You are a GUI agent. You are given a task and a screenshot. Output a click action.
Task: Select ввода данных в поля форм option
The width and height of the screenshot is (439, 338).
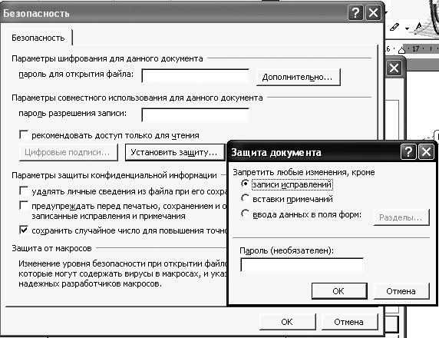(245, 214)
